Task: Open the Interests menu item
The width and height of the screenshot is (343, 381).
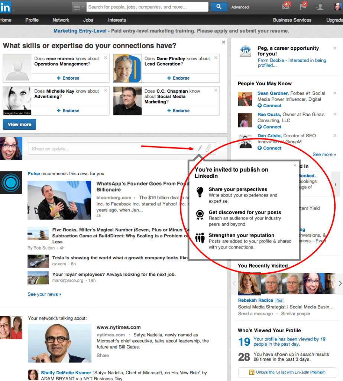Action: click(117, 20)
